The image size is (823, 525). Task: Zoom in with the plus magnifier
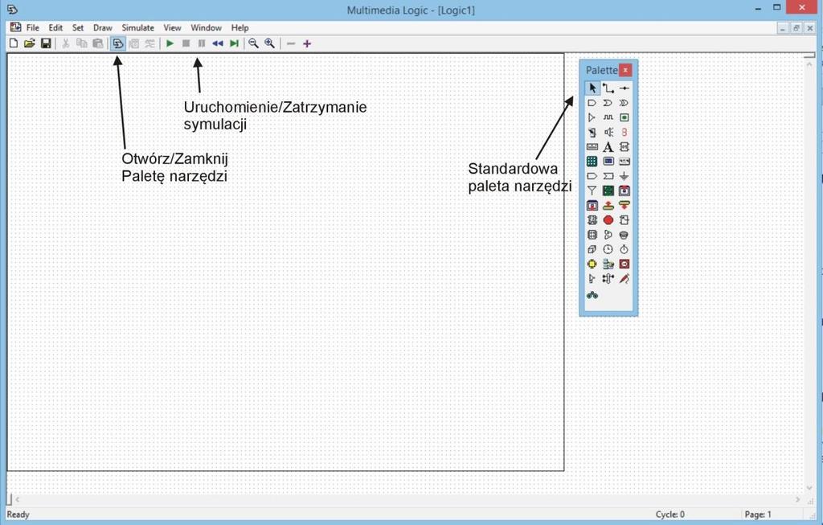270,43
